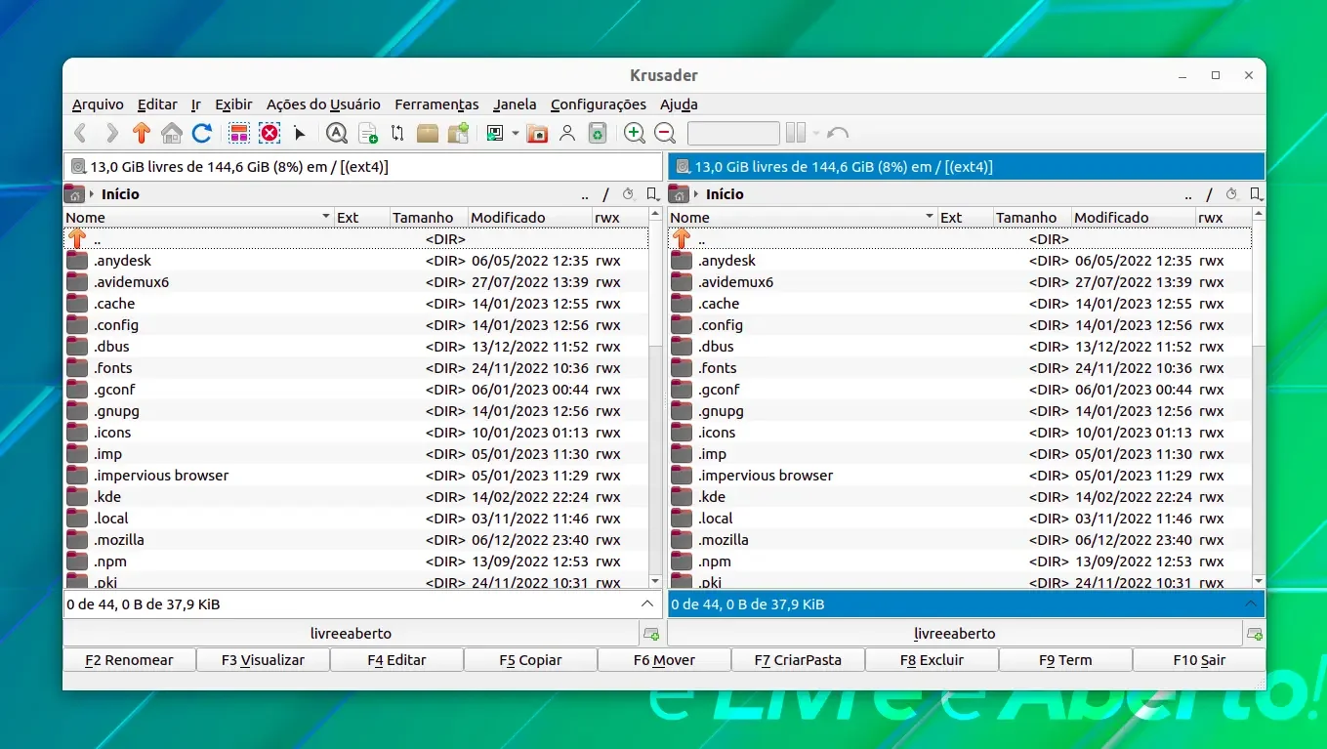Click the synchronize directories arrows icon
This screenshot has height=749, width=1327.
[x=397, y=134]
